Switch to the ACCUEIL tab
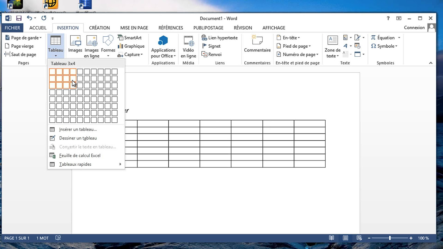The image size is (443, 249). pyautogui.click(x=38, y=28)
